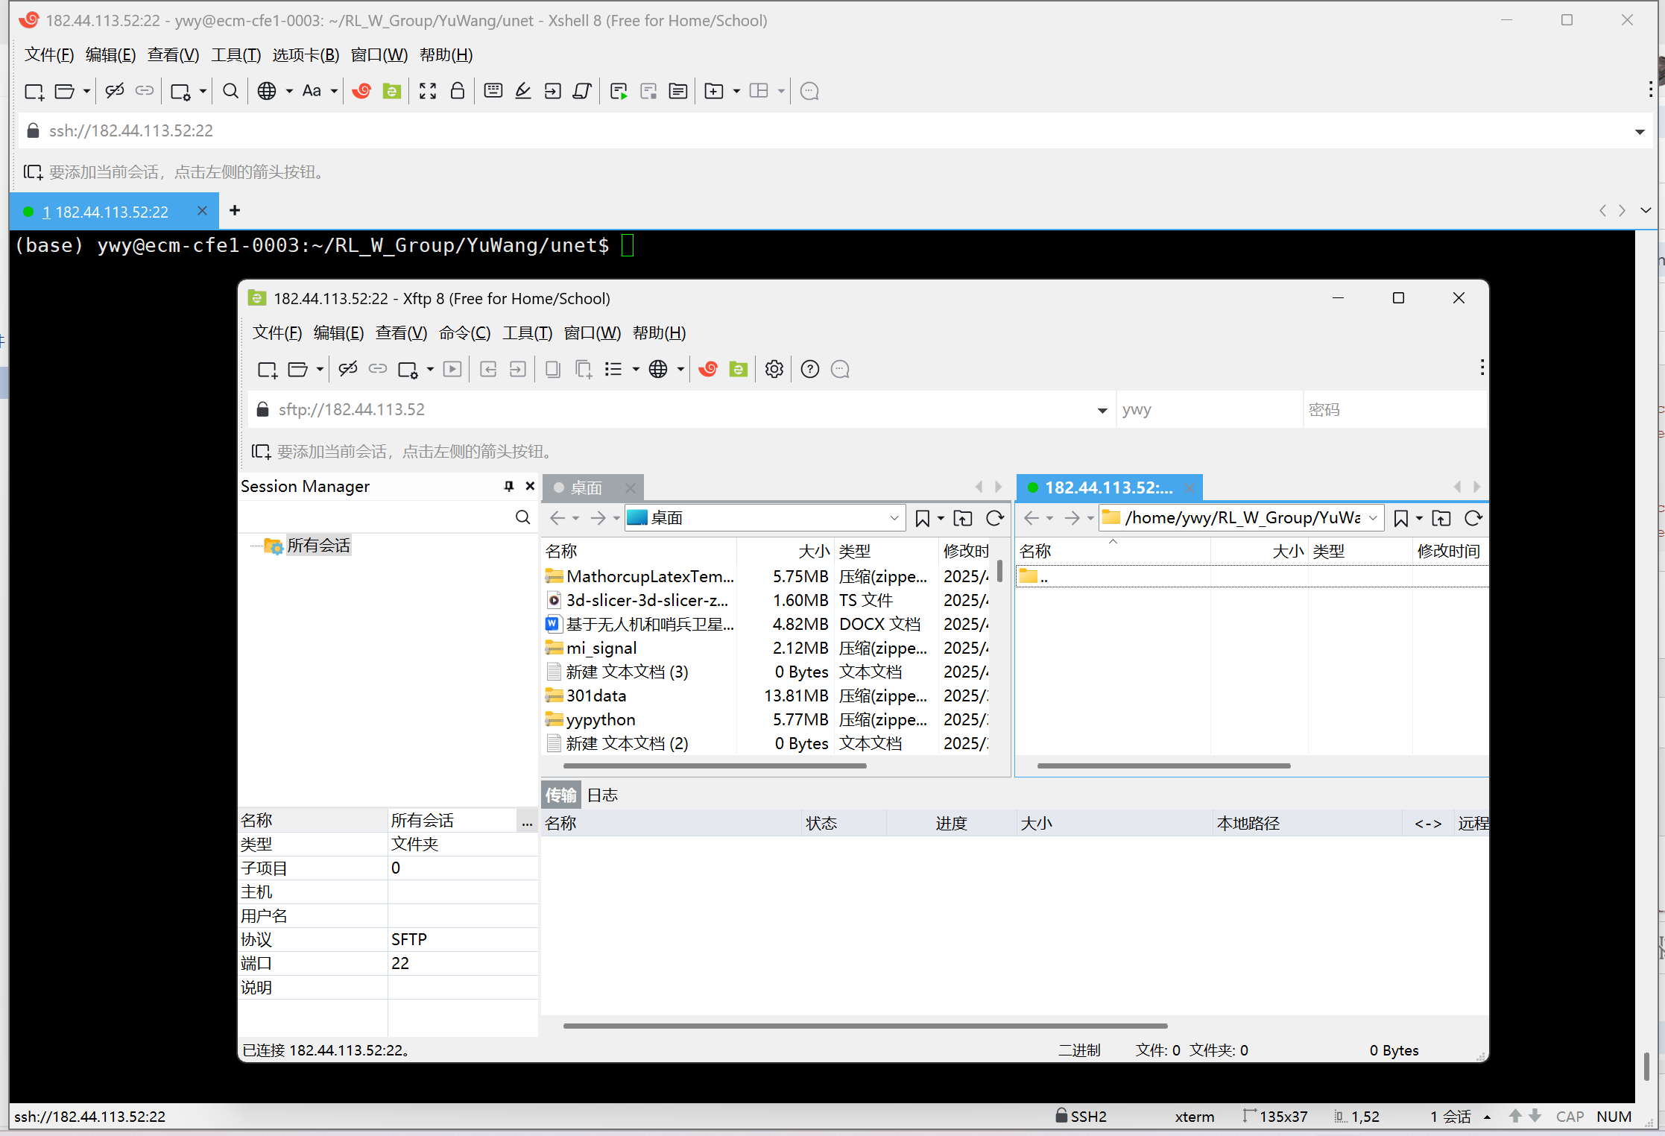The image size is (1665, 1136).
Task: Open the local path 桌面 dropdown
Action: pyautogui.click(x=894, y=518)
